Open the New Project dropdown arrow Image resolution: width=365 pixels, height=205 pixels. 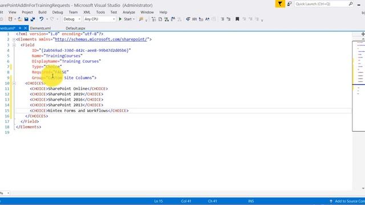click(15, 19)
